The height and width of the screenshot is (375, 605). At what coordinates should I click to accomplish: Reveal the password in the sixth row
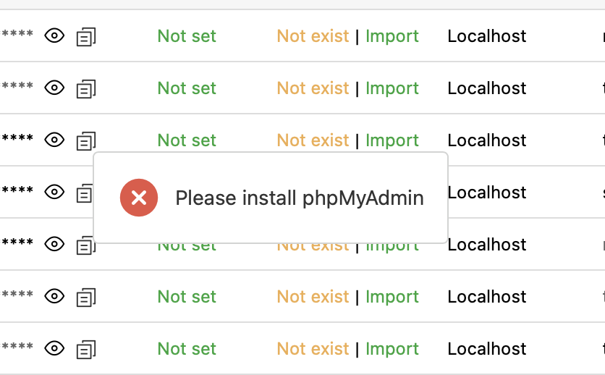pyautogui.click(x=55, y=296)
